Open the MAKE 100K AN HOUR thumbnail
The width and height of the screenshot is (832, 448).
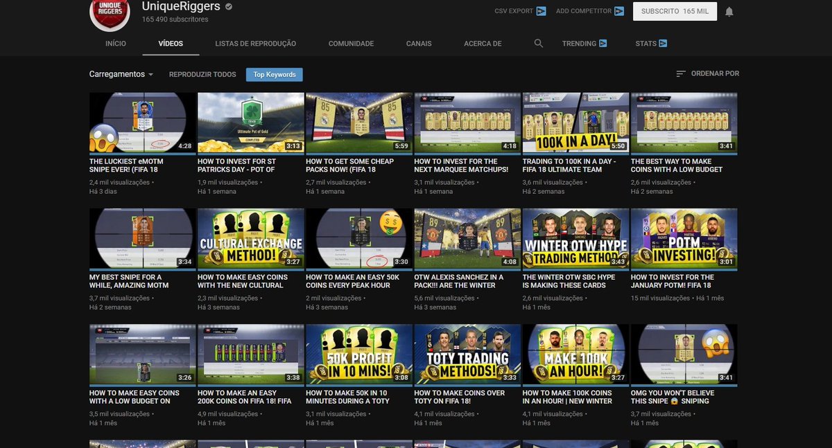576,354
